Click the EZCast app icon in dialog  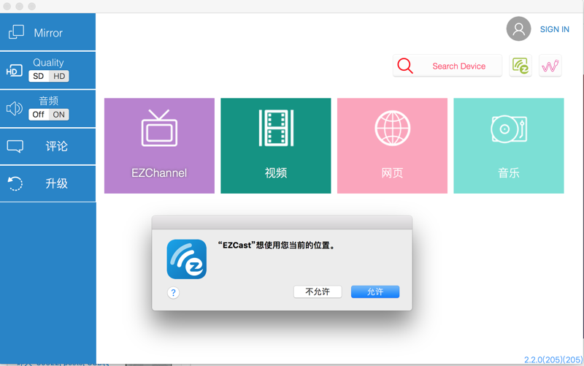(x=187, y=259)
